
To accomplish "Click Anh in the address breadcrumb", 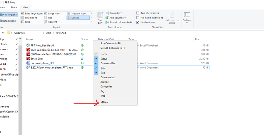I will pyautogui.click(x=49, y=33).
